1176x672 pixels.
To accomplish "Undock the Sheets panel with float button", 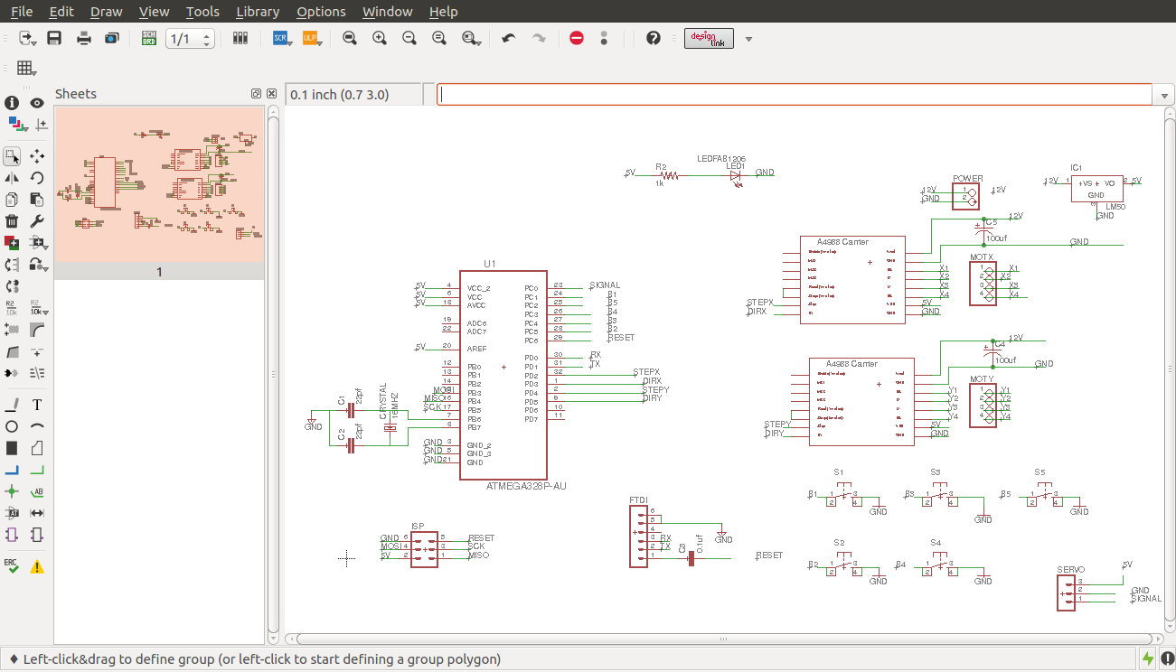I will click(x=256, y=94).
